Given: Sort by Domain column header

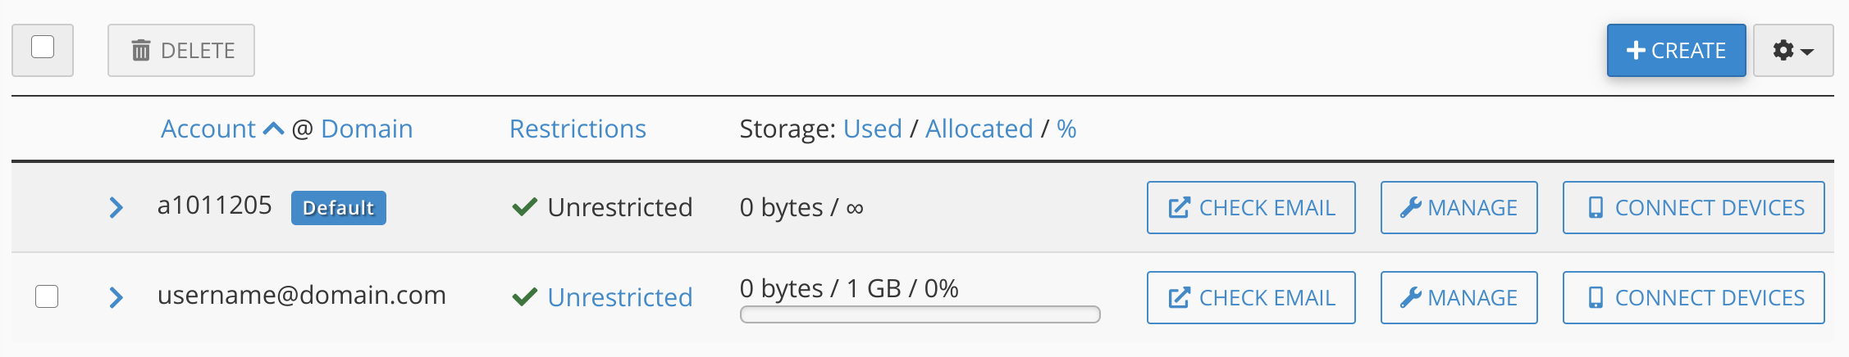Looking at the screenshot, I should coord(367,129).
